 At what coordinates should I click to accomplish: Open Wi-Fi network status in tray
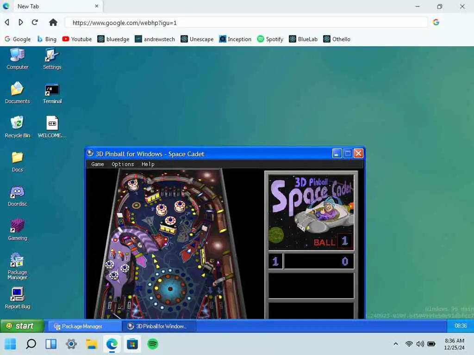point(409,344)
